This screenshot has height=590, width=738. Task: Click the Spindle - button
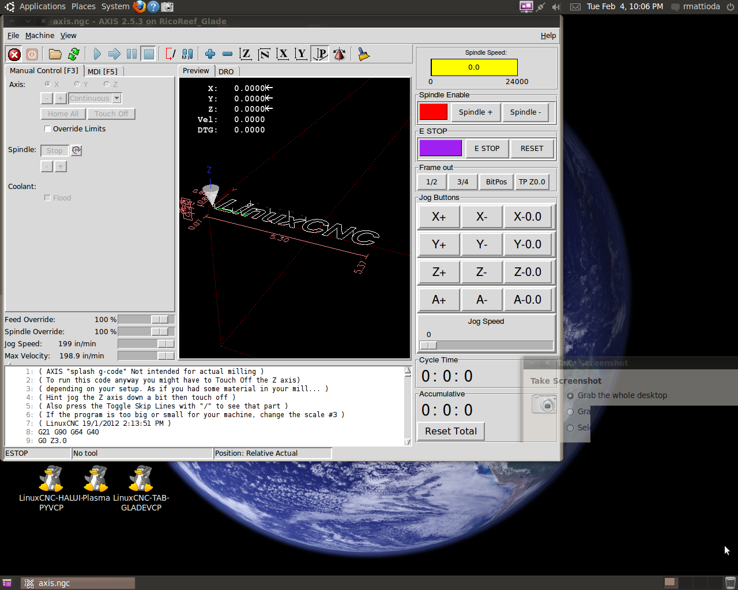[x=526, y=112]
